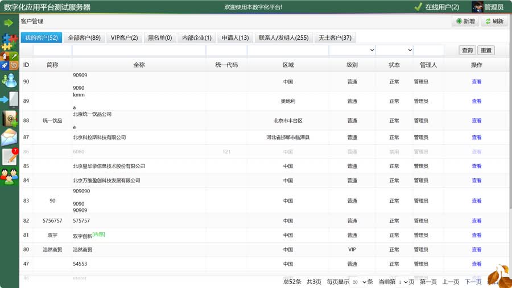Click the administrator avatar at top right

pyautogui.click(x=478, y=7)
